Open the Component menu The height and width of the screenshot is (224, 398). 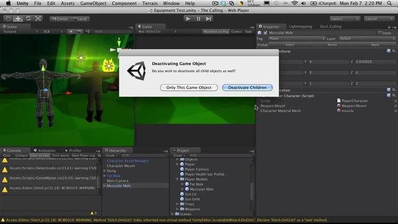(124, 3)
